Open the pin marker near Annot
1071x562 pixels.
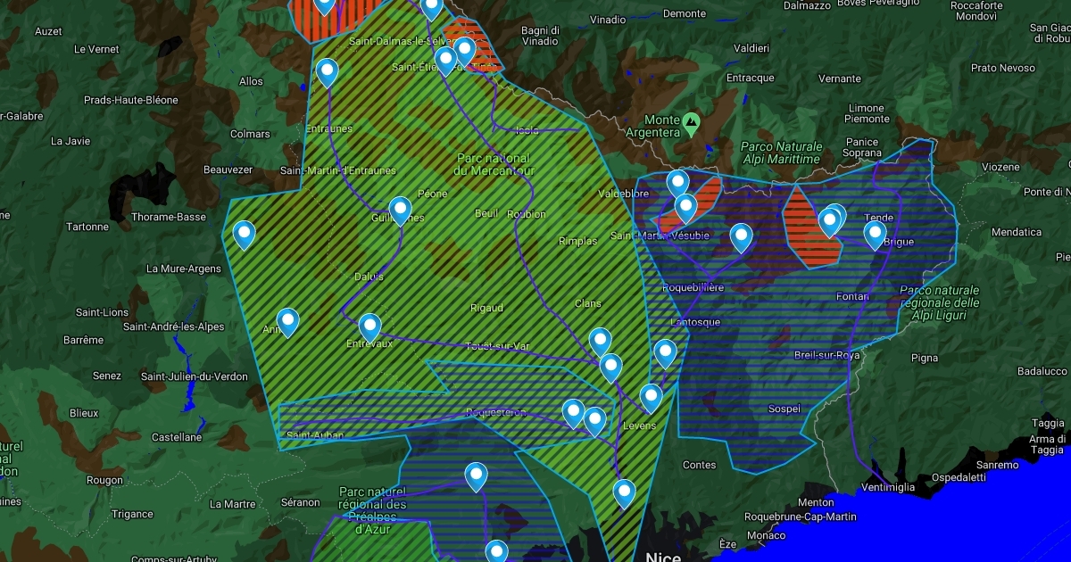[x=287, y=321]
